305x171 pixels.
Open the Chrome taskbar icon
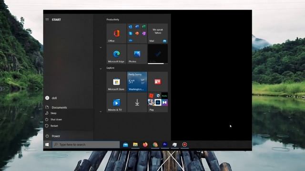pyautogui.click(x=155, y=144)
